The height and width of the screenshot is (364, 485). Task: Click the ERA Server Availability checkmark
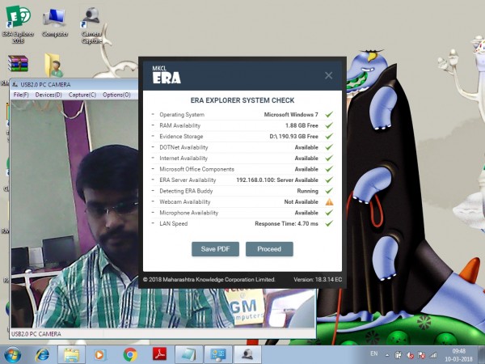329,180
